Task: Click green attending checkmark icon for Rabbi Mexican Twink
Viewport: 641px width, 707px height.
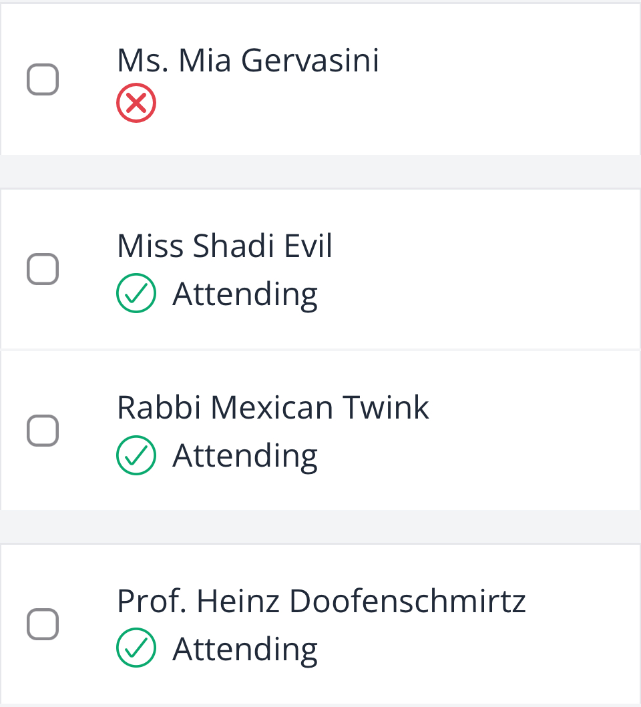Action: [136, 455]
